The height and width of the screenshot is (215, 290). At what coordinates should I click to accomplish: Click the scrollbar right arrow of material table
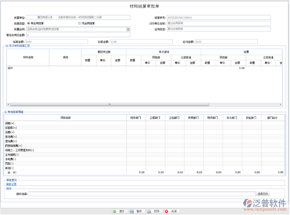click(x=281, y=105)
